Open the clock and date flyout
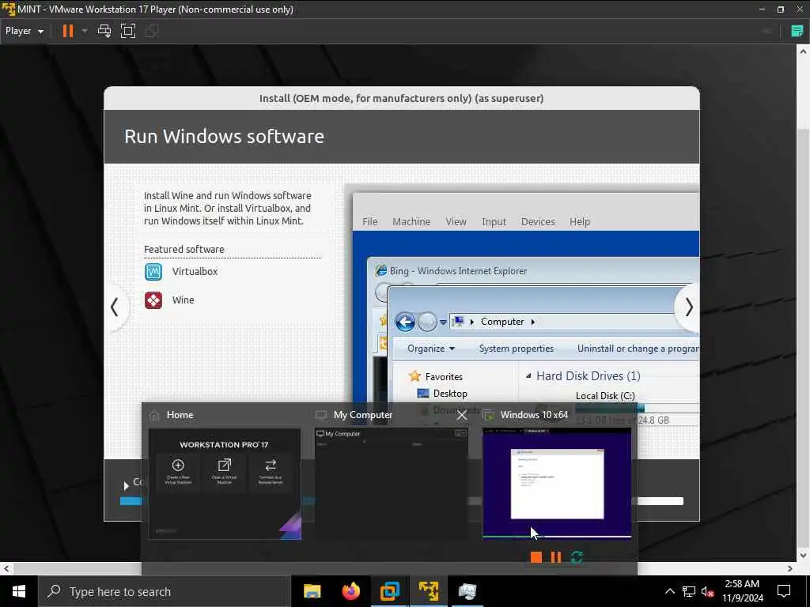Viewport: 810px width, 607px height. tap(742, 591)
